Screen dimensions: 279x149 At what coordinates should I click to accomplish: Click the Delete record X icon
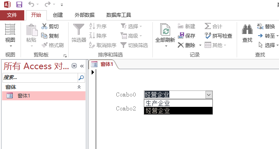(181, 45)
